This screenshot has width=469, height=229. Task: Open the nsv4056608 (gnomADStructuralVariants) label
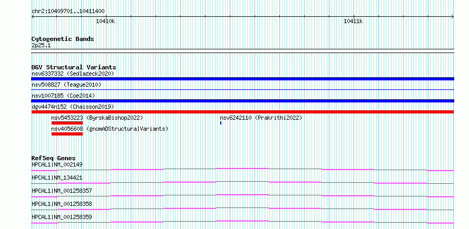pyautogui.click(x=110, y=129)
